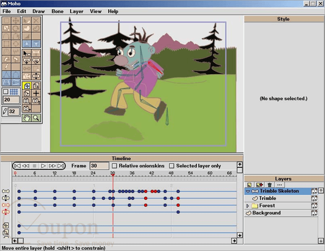Open layer settings ellipsis button
Image resolution: width=325 pixels, height=251 pixels.
coord(279,185)
